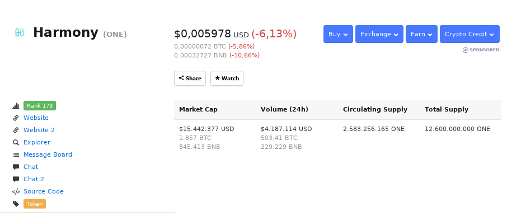Click the speech bubble icon beside Chat
The image size is (507, 213).
(x=16, y=167)
